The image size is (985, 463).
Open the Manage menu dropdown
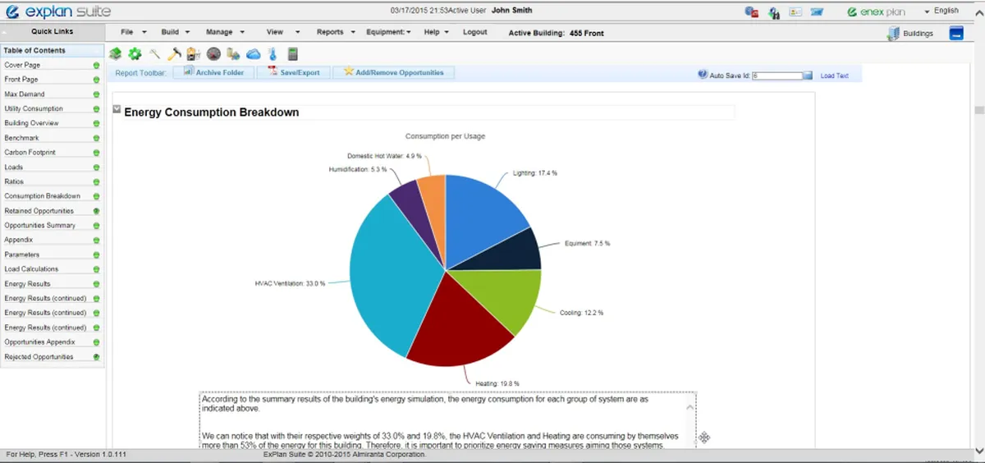(x=225, y=32)
